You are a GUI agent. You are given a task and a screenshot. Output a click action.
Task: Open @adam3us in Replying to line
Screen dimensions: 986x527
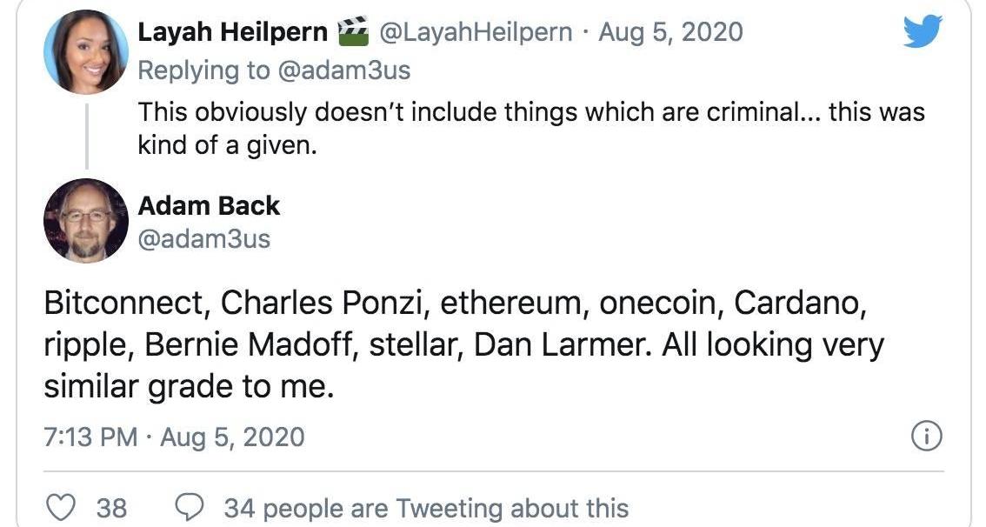coord(343,70)
